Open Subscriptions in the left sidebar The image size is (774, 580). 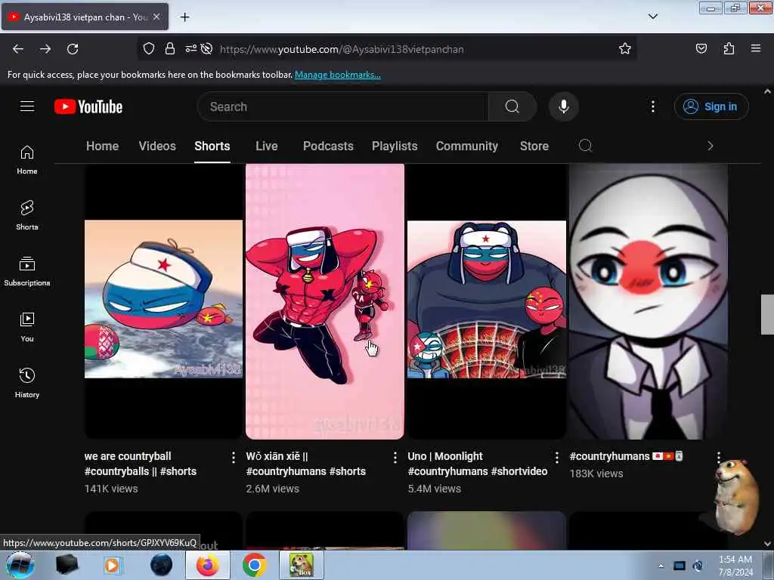pyautogui.click(x=27, y=271)
